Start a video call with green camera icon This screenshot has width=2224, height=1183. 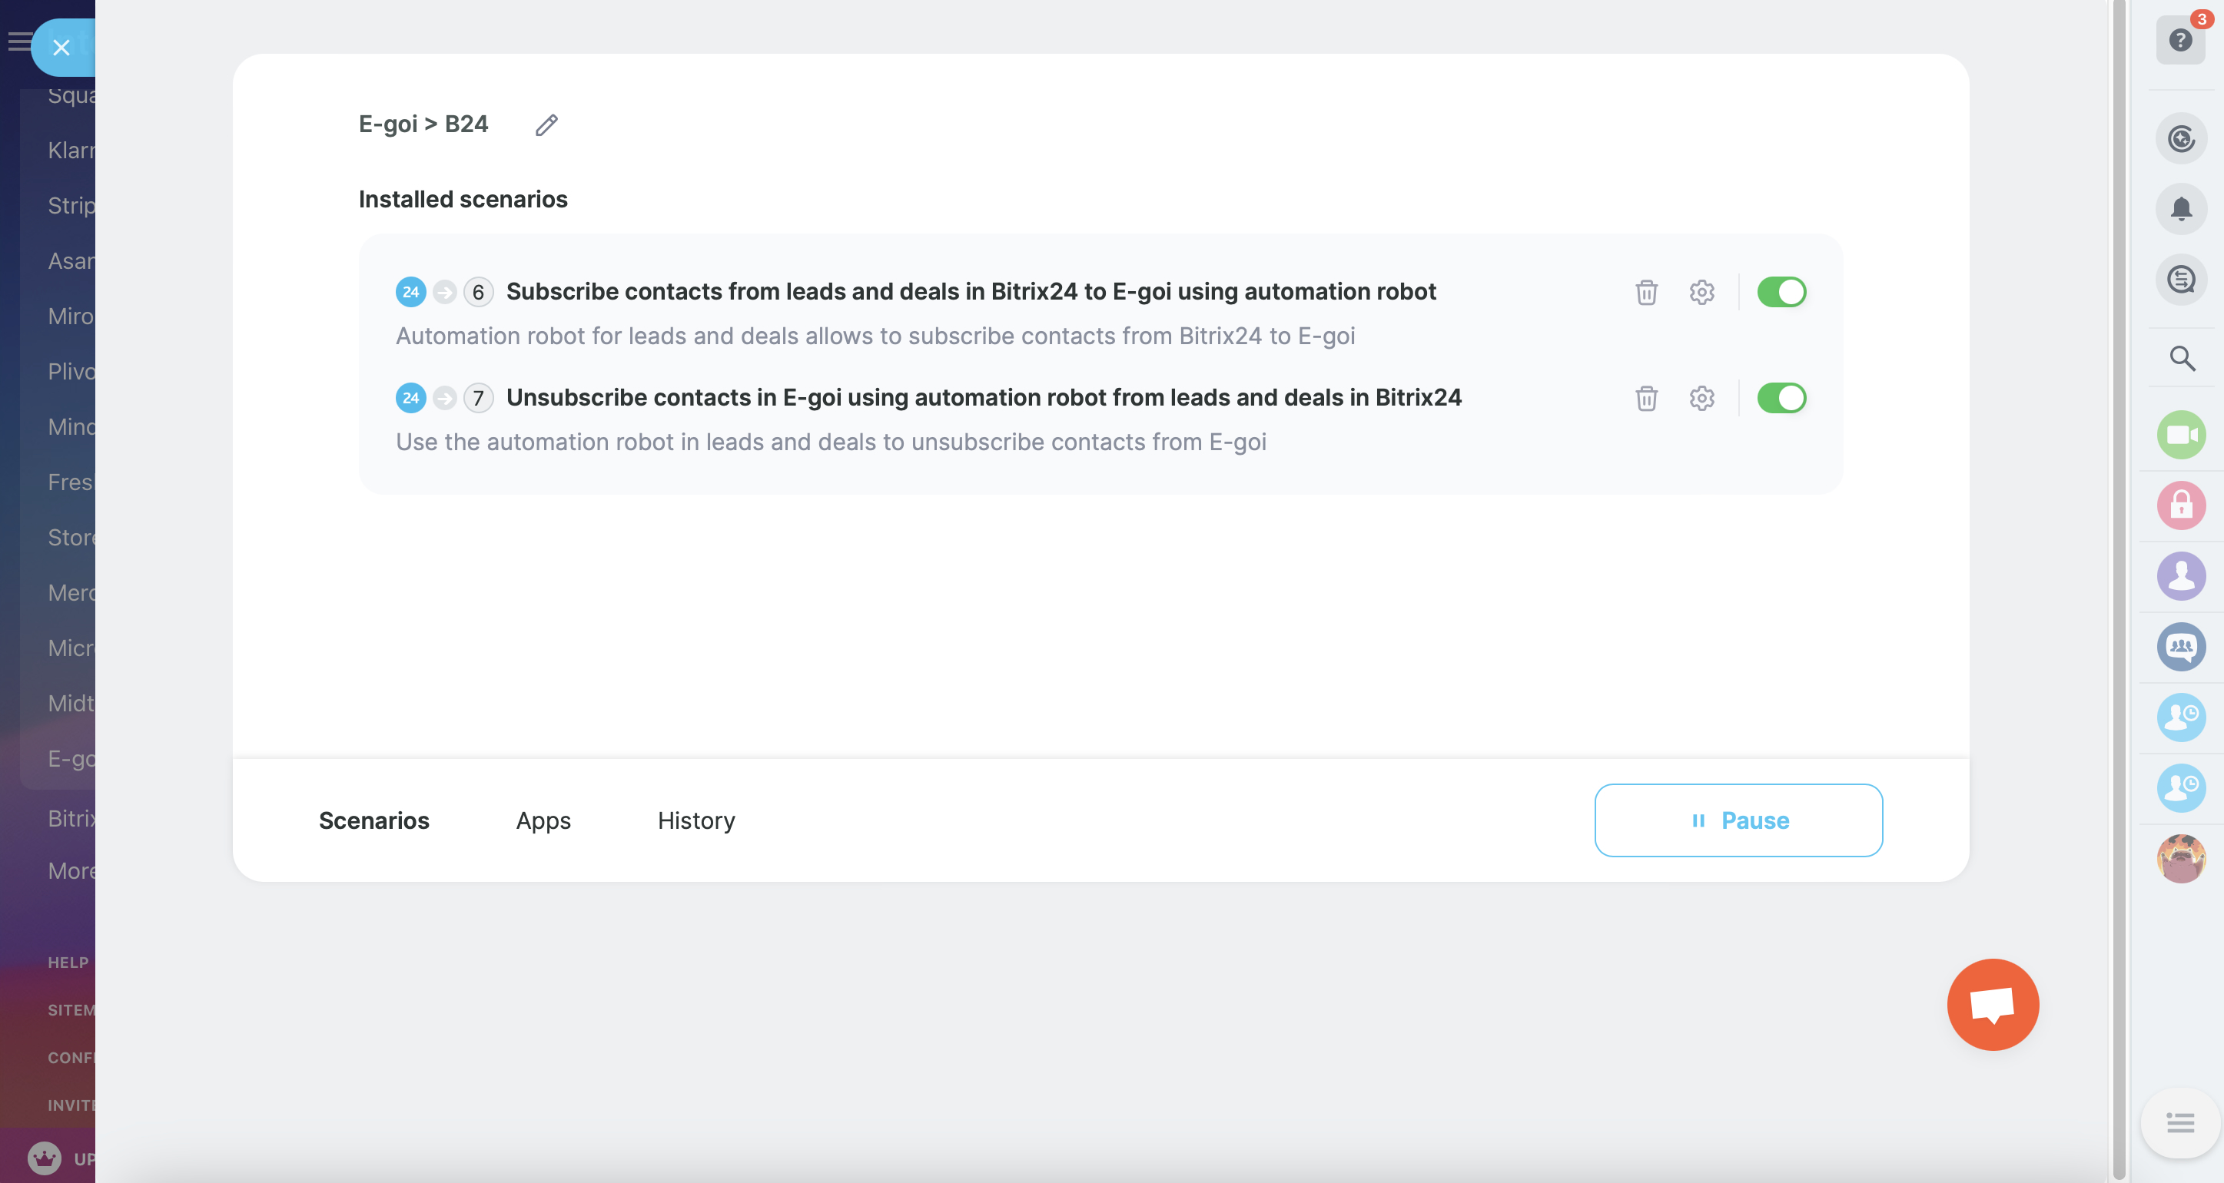tap(2181, 435)
